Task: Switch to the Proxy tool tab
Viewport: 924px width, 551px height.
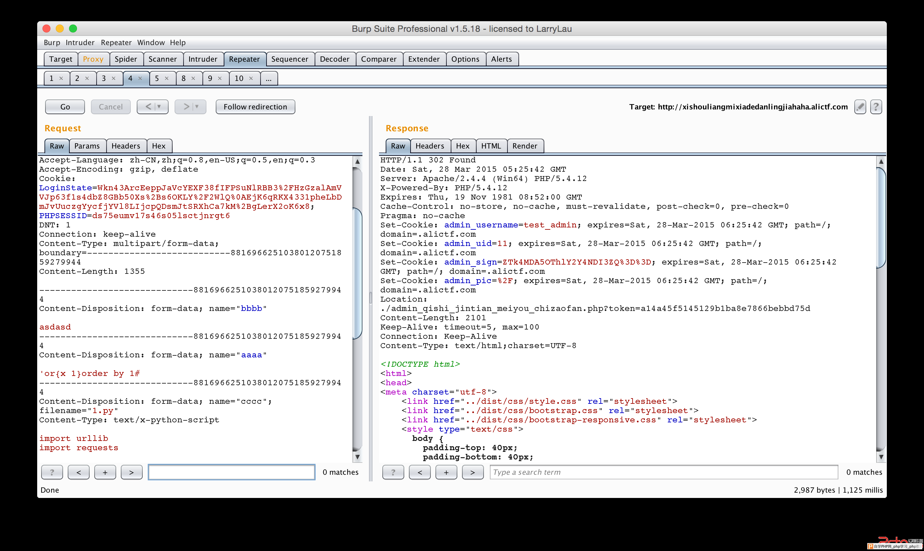Action: [x=93, y=59]
